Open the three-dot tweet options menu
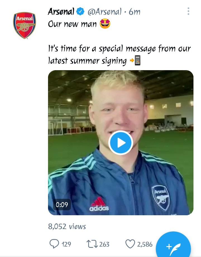The image size is (201, 257). pos(188,11)
